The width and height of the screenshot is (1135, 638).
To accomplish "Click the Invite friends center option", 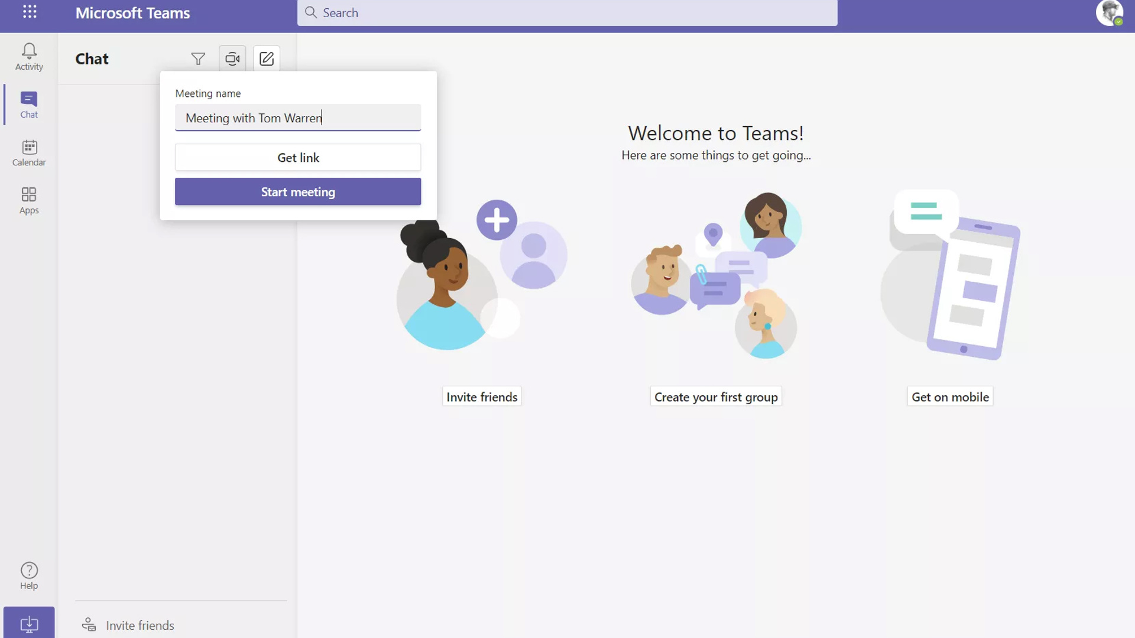I will click(481, 396).
